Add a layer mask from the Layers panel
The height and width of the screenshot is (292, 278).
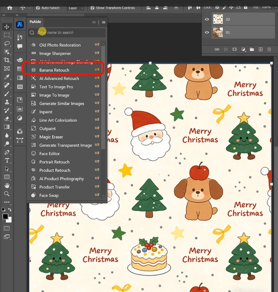click(234, 49)
